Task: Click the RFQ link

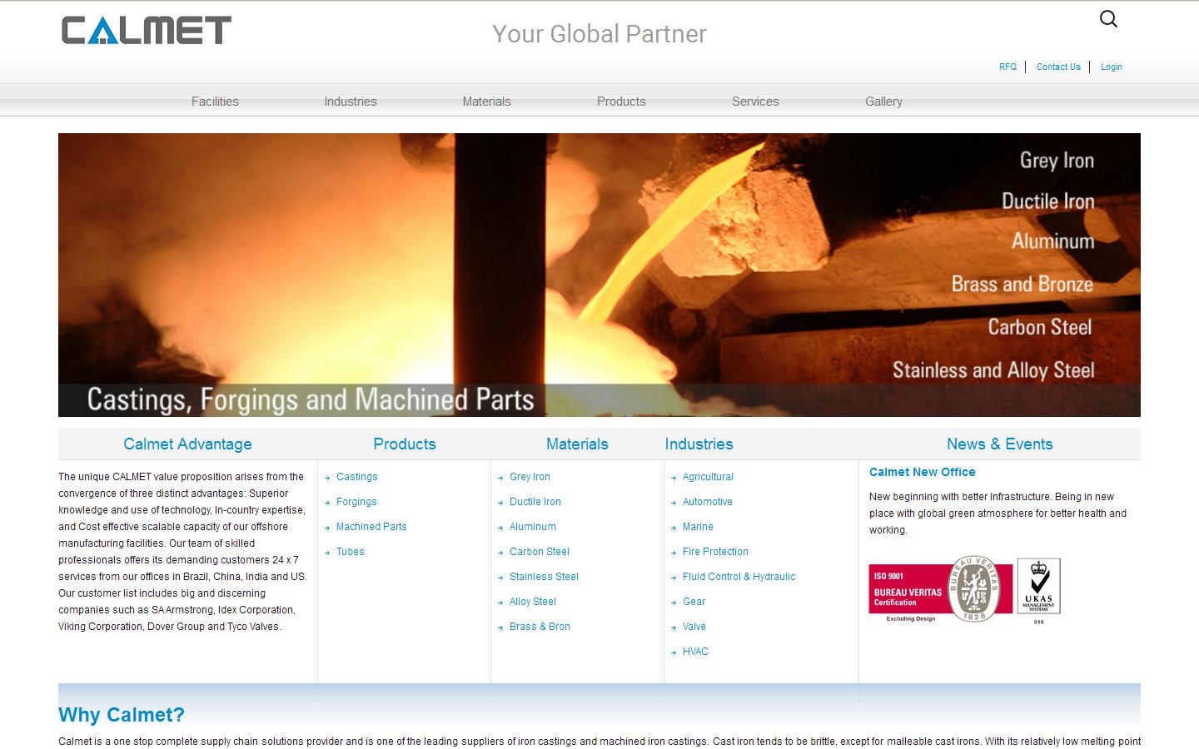Action: tap(1007, 67)
